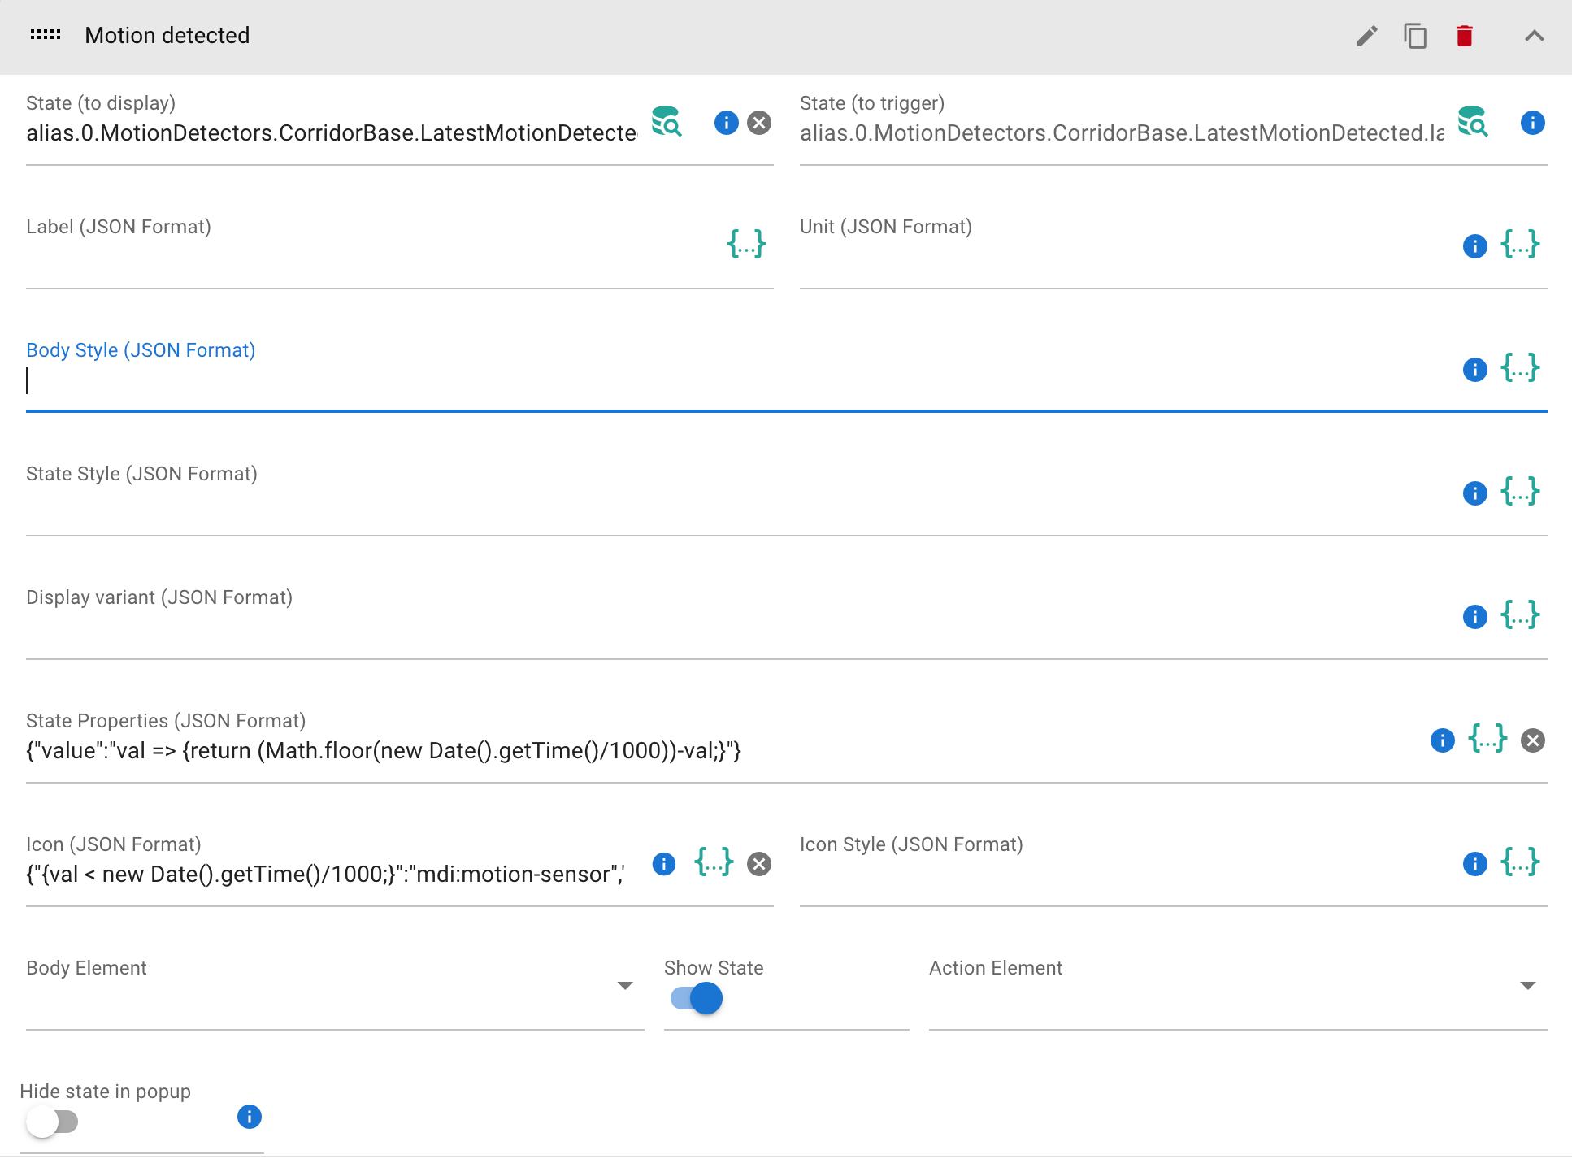Browse object ID for State (to display)
1572x1159 pixels.
coord(667,122)
